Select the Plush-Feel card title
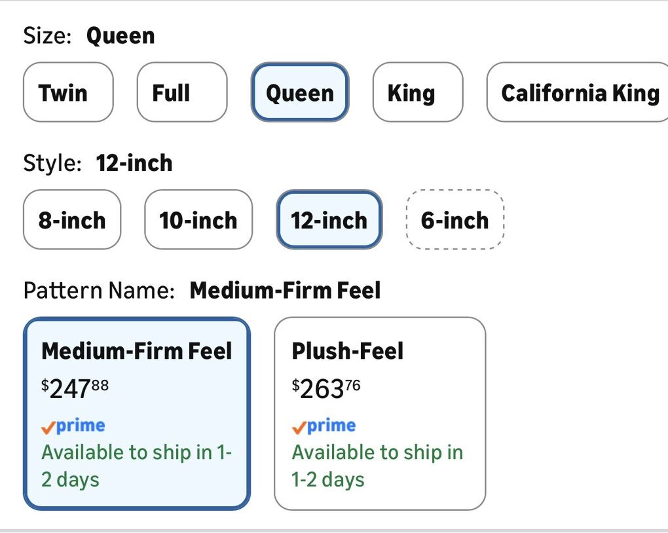Image resolution: width=668 pixels, height=533 pixels. (x=347, y=351)
